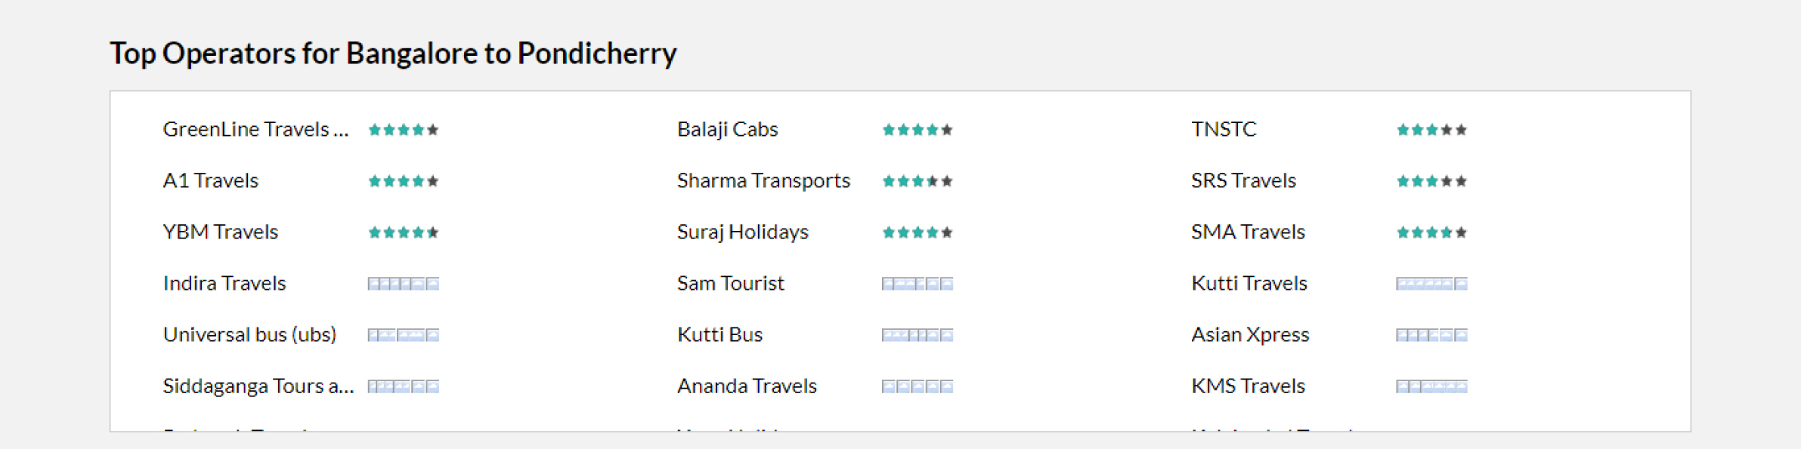Select Indira Travels operator
The height and width of the screenshot is (449, 1801).
click(x=224, y=284)
